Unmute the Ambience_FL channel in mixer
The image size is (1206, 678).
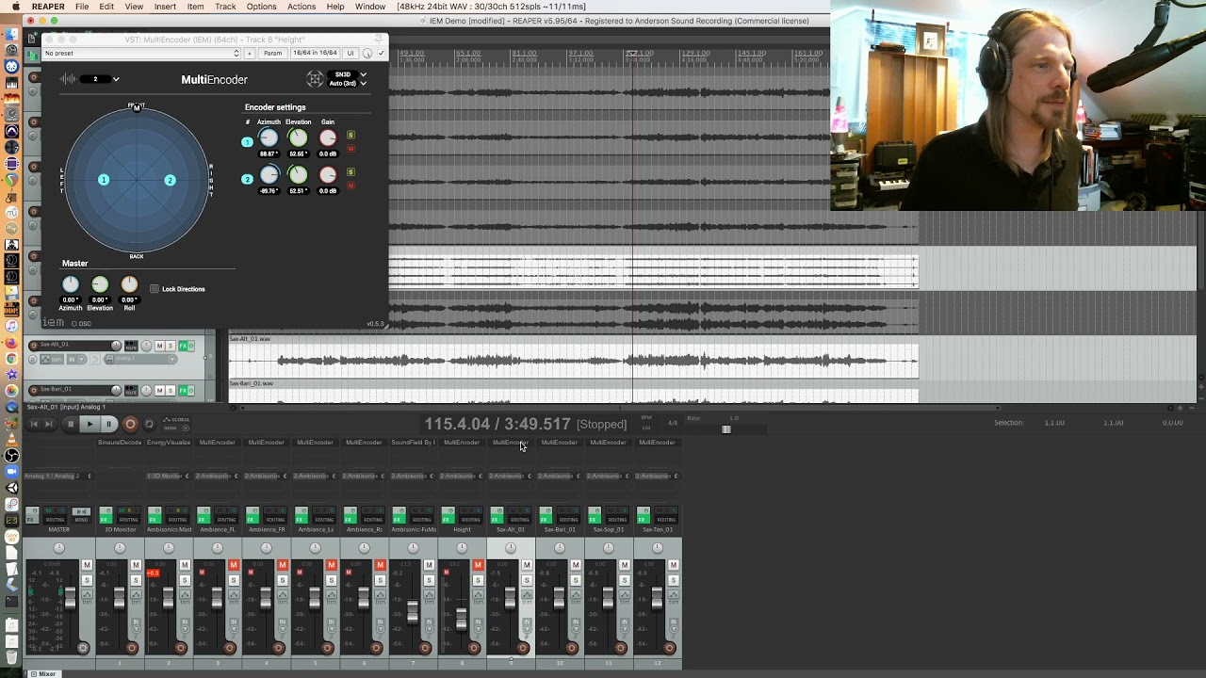pos(234,565)
